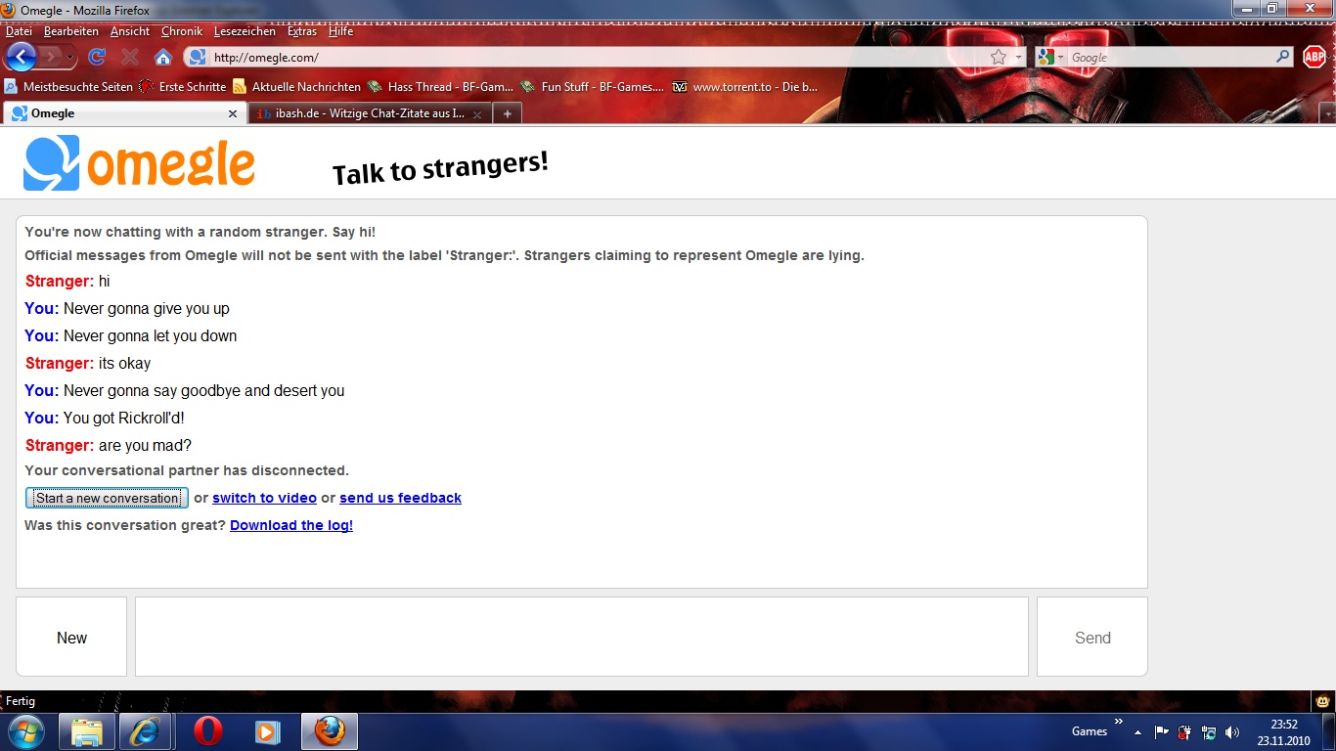Open the Google search engine selector

(1051, 58)
